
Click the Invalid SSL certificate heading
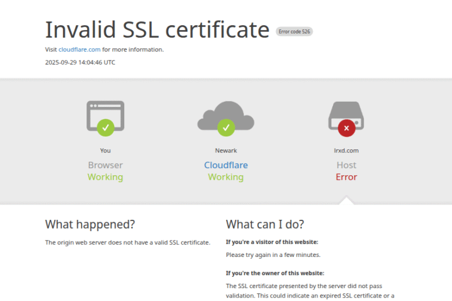pyautogui.click(x=157, y=29)
